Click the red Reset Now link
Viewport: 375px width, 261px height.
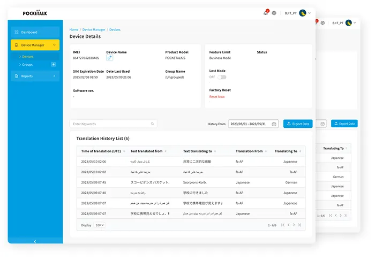[x=217, y=97]
